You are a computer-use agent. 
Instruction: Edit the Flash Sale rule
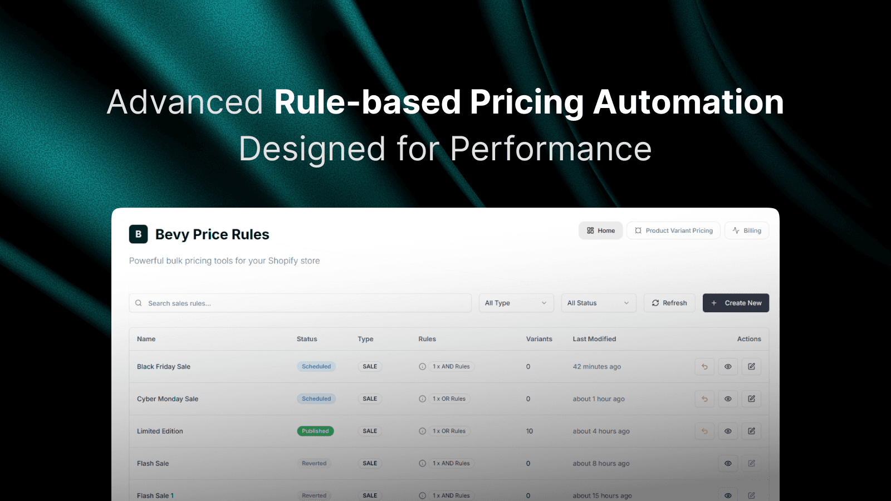[751, 464]
